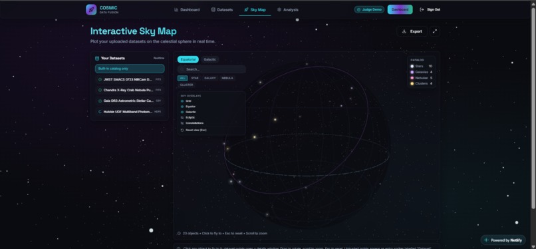This screenshot has height=249, width=536.
Task: Toggle fullscreen with the expand arrows icon
Action: [435, 31]
